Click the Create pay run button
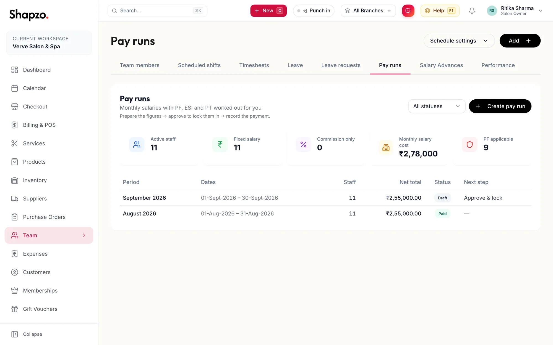 click(500, 106)
